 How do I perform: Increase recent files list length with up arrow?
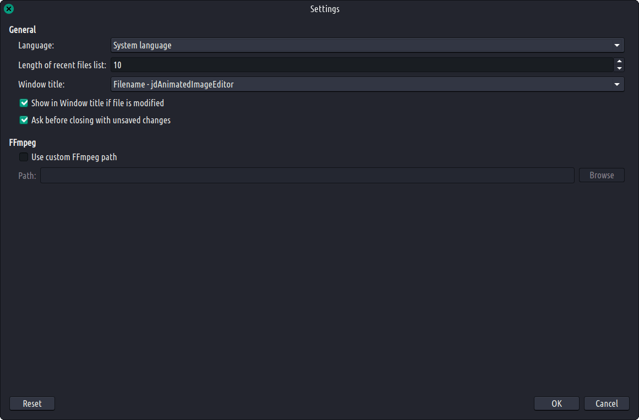click(619, 61)
